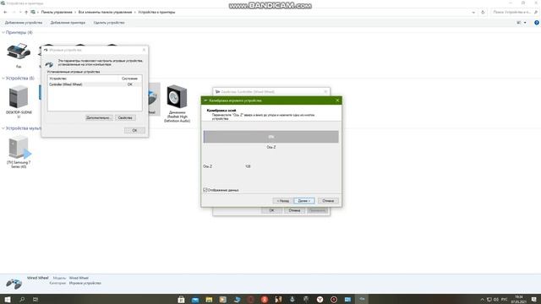The height and width of the screenshot is (304, 541).
Task: Click 'Добавление принтера' in the toolbar
Action: tap(68, 23)
